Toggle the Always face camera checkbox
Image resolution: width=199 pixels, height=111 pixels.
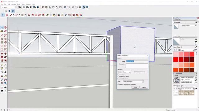pyautogui.click(x=118, y=76)
